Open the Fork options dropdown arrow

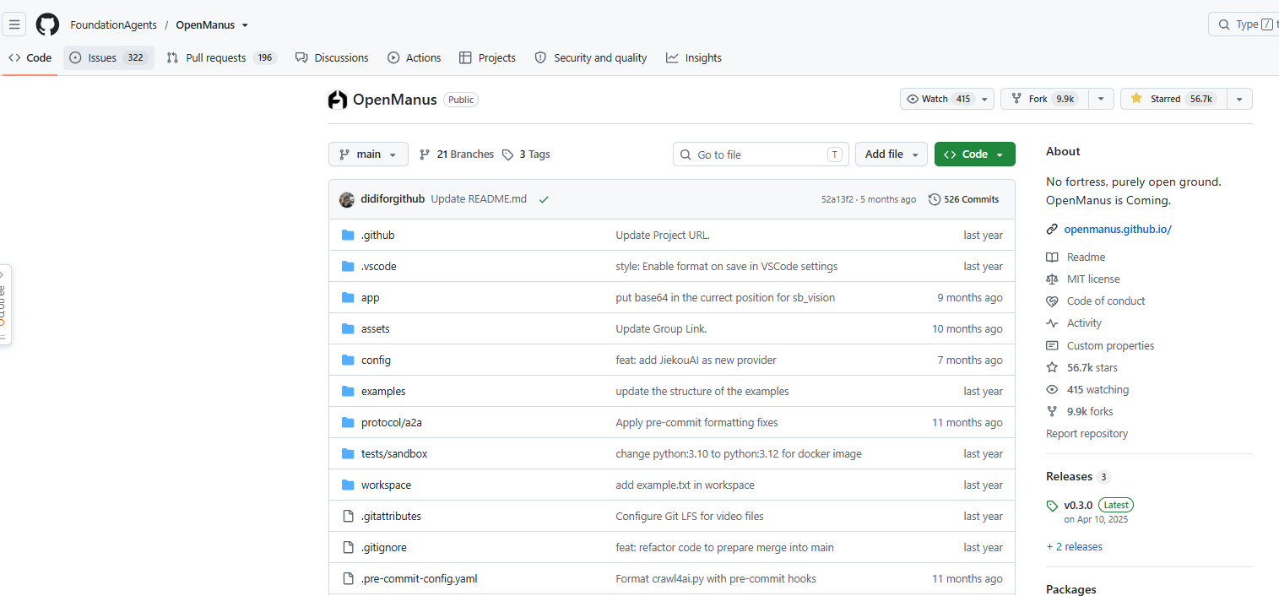[x=1101, y=99]
